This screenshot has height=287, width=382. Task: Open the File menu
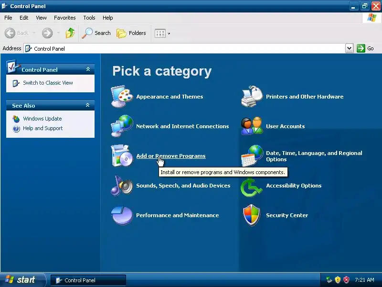(x=8, y=18)
